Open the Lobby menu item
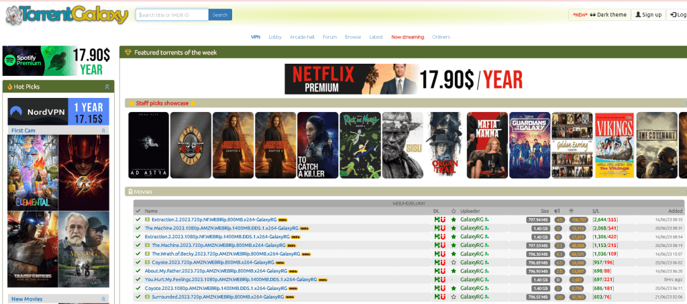The height and width of the screenshot is (304, 687). [275, 37]
